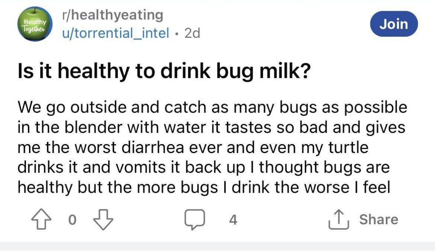Click the post vote score of 0
The image size is (435, 251).
pos(73,220)
